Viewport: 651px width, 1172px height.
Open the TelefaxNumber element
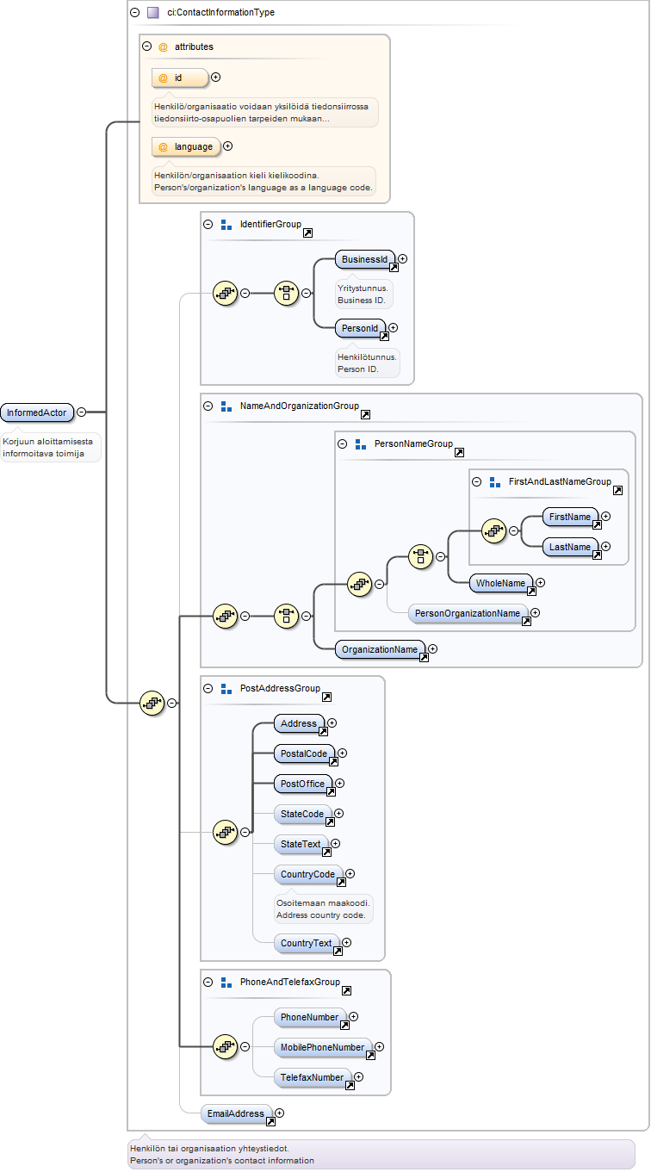(x=313, y=1077)
